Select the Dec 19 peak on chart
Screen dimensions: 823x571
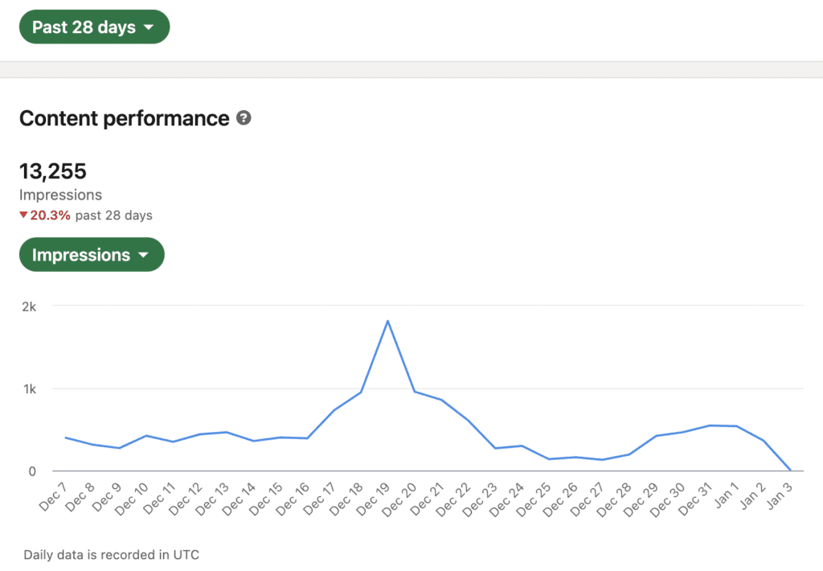(x=387, y=321)
